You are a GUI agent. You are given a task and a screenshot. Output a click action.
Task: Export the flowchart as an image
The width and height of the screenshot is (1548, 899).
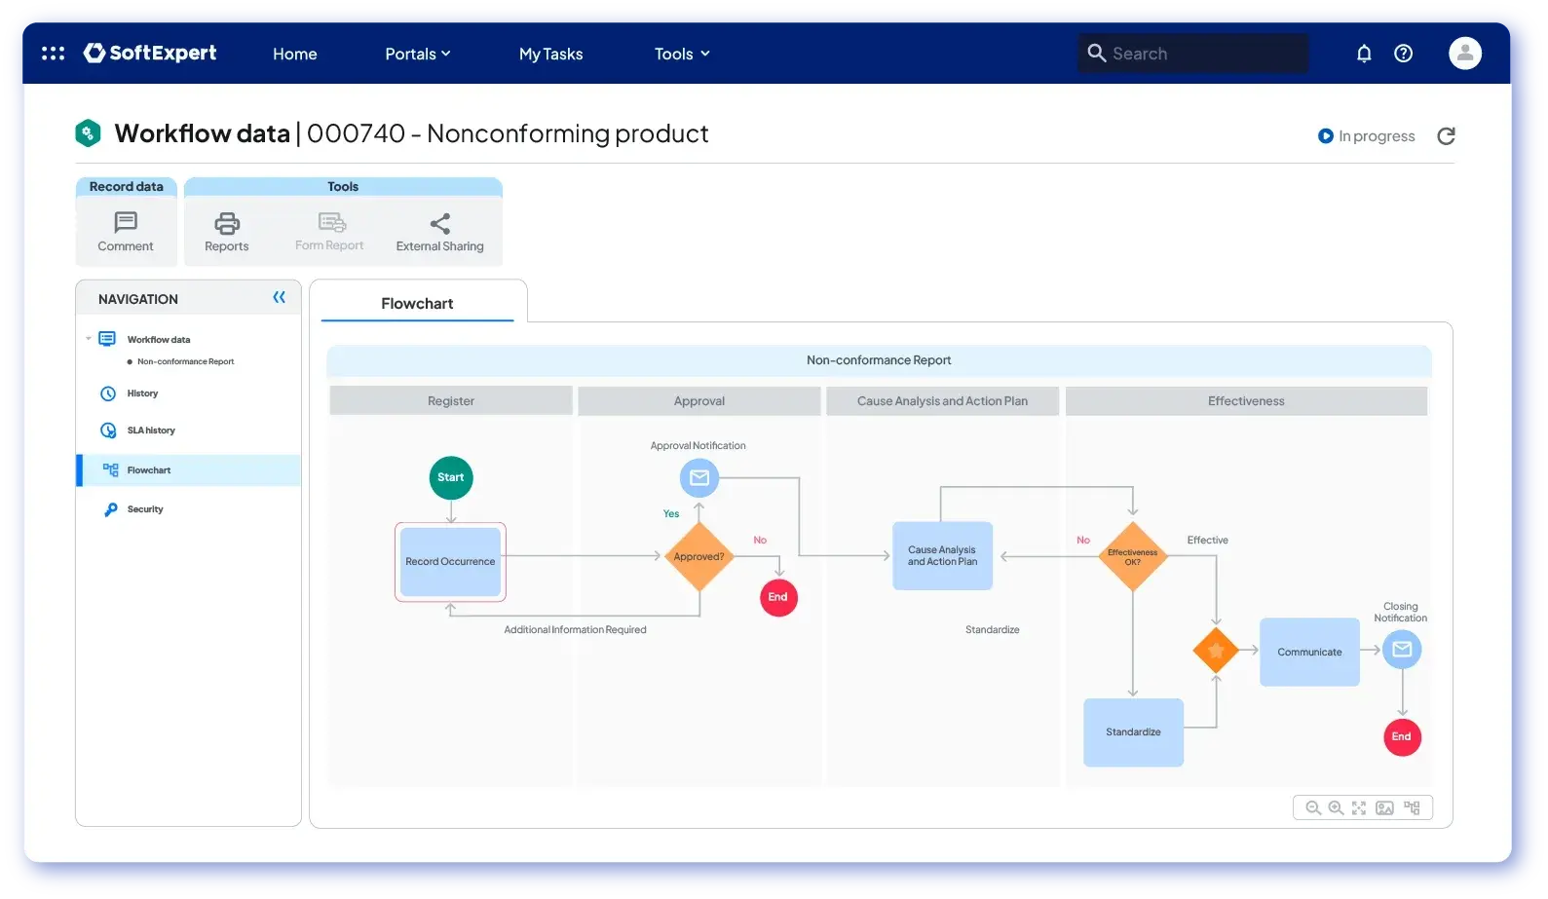click(x=1384, y=808)
